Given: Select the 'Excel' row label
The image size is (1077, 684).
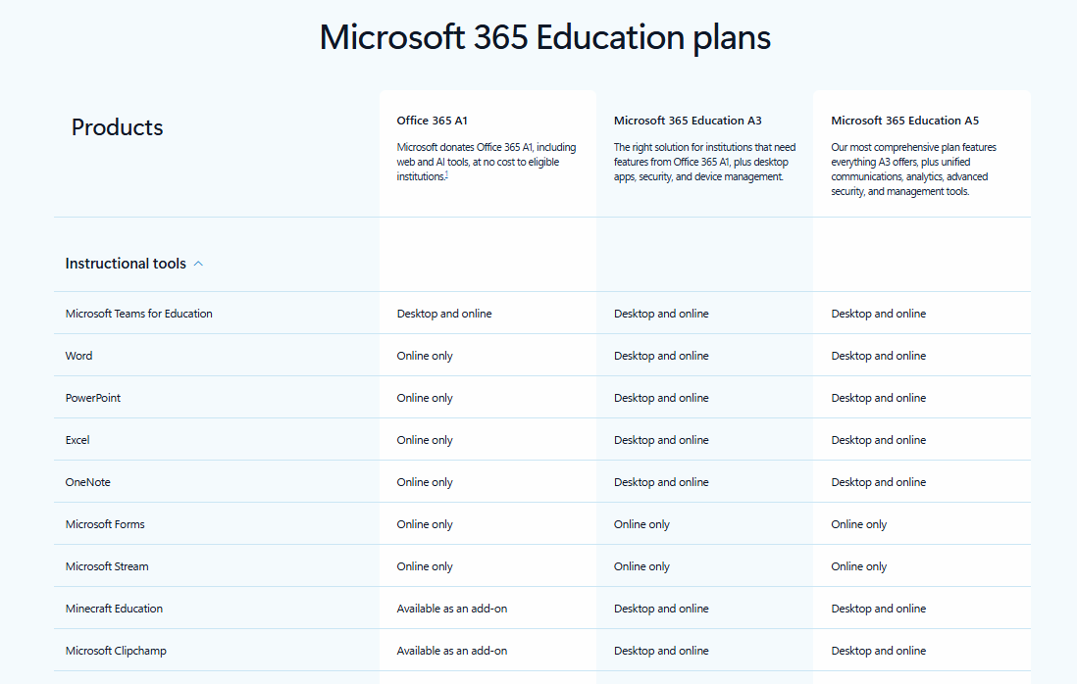Looking at the screenshot, I should click(77, 440).
